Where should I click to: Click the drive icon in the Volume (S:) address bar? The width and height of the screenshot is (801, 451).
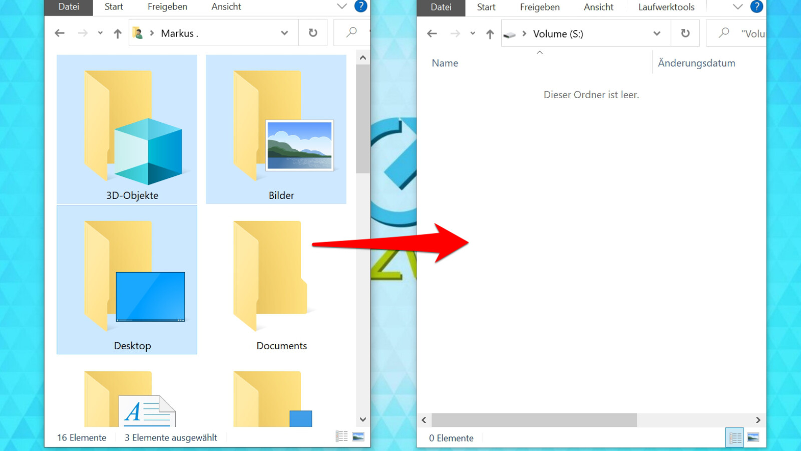coord(510,34)
